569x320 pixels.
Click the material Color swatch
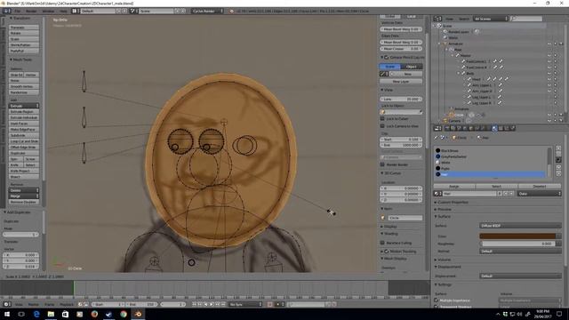click(x=517, y=236)
